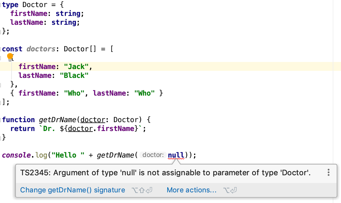This screenshot has height=203, width=341.
Task: Collapse the Doctor type block from the gutter
Action: tap(1, 5)
